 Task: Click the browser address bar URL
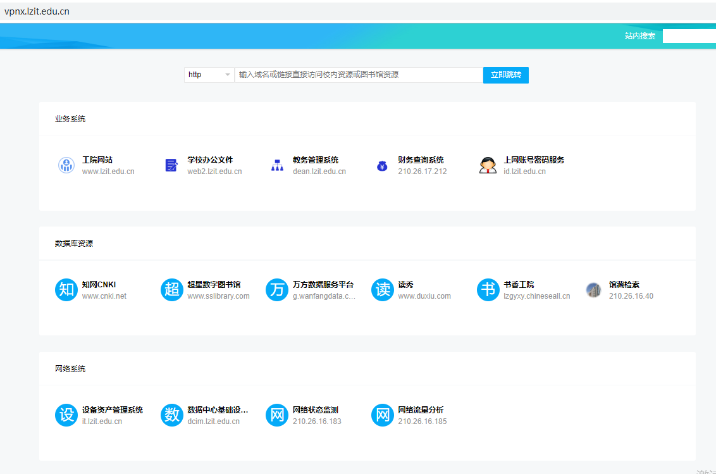(37, 11)
